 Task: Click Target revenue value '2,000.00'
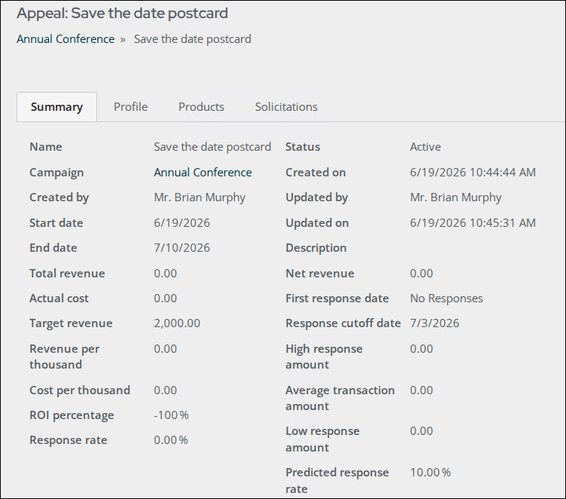[x=177, y=323]
